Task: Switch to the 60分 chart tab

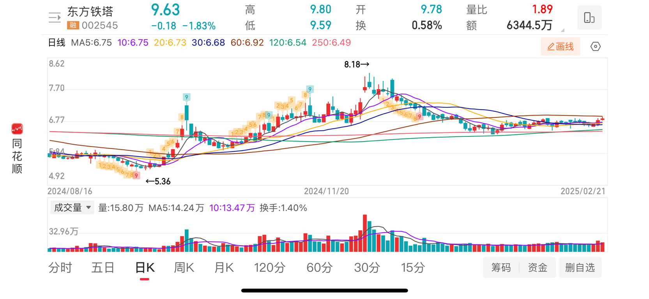Action: click(x=319, y=268)
